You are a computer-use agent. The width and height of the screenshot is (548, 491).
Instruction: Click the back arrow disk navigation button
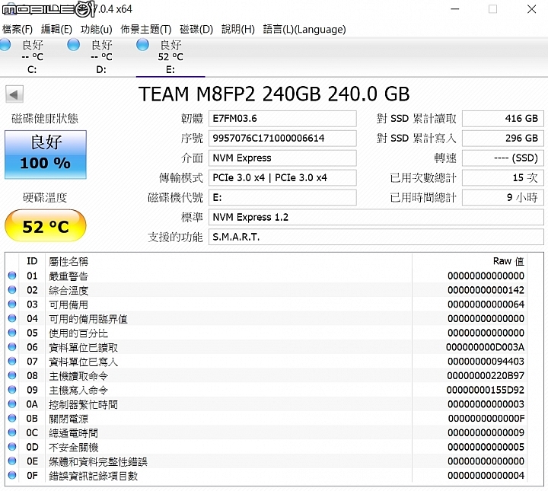pyautogui.click(x=14, y=94)
